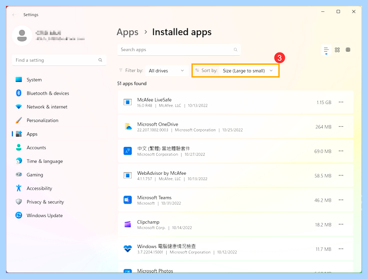Click the McAfee LiveSafe app icon

128,102
